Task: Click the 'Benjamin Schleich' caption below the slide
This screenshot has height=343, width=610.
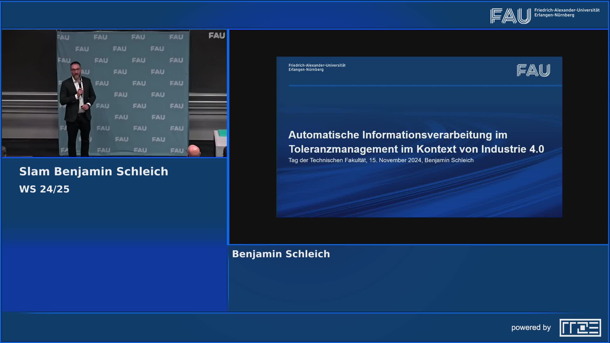Action: pyautogui.click(x=281, y=254)
